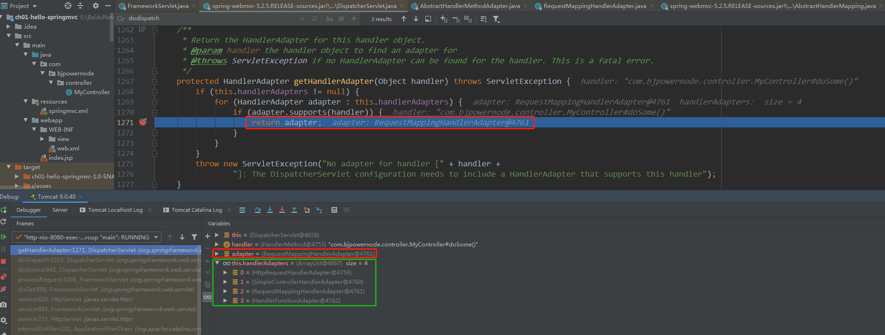
Task: Toggle Match Case (Aa) in search bar
Action: (329, 19)
